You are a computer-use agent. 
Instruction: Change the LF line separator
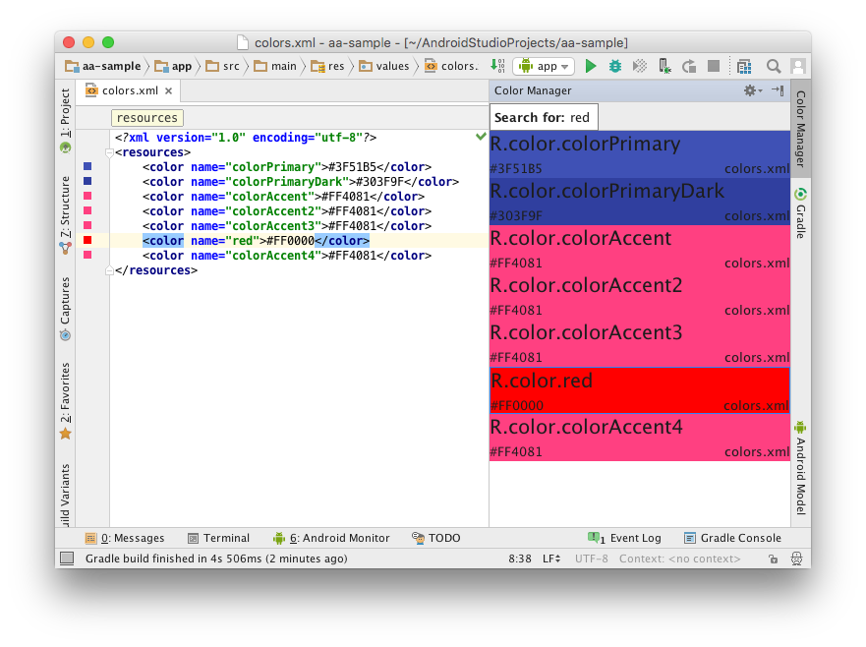click(x=551, y=559)
